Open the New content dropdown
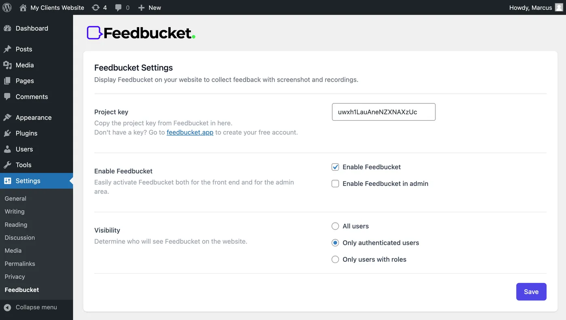 (149, 7)
